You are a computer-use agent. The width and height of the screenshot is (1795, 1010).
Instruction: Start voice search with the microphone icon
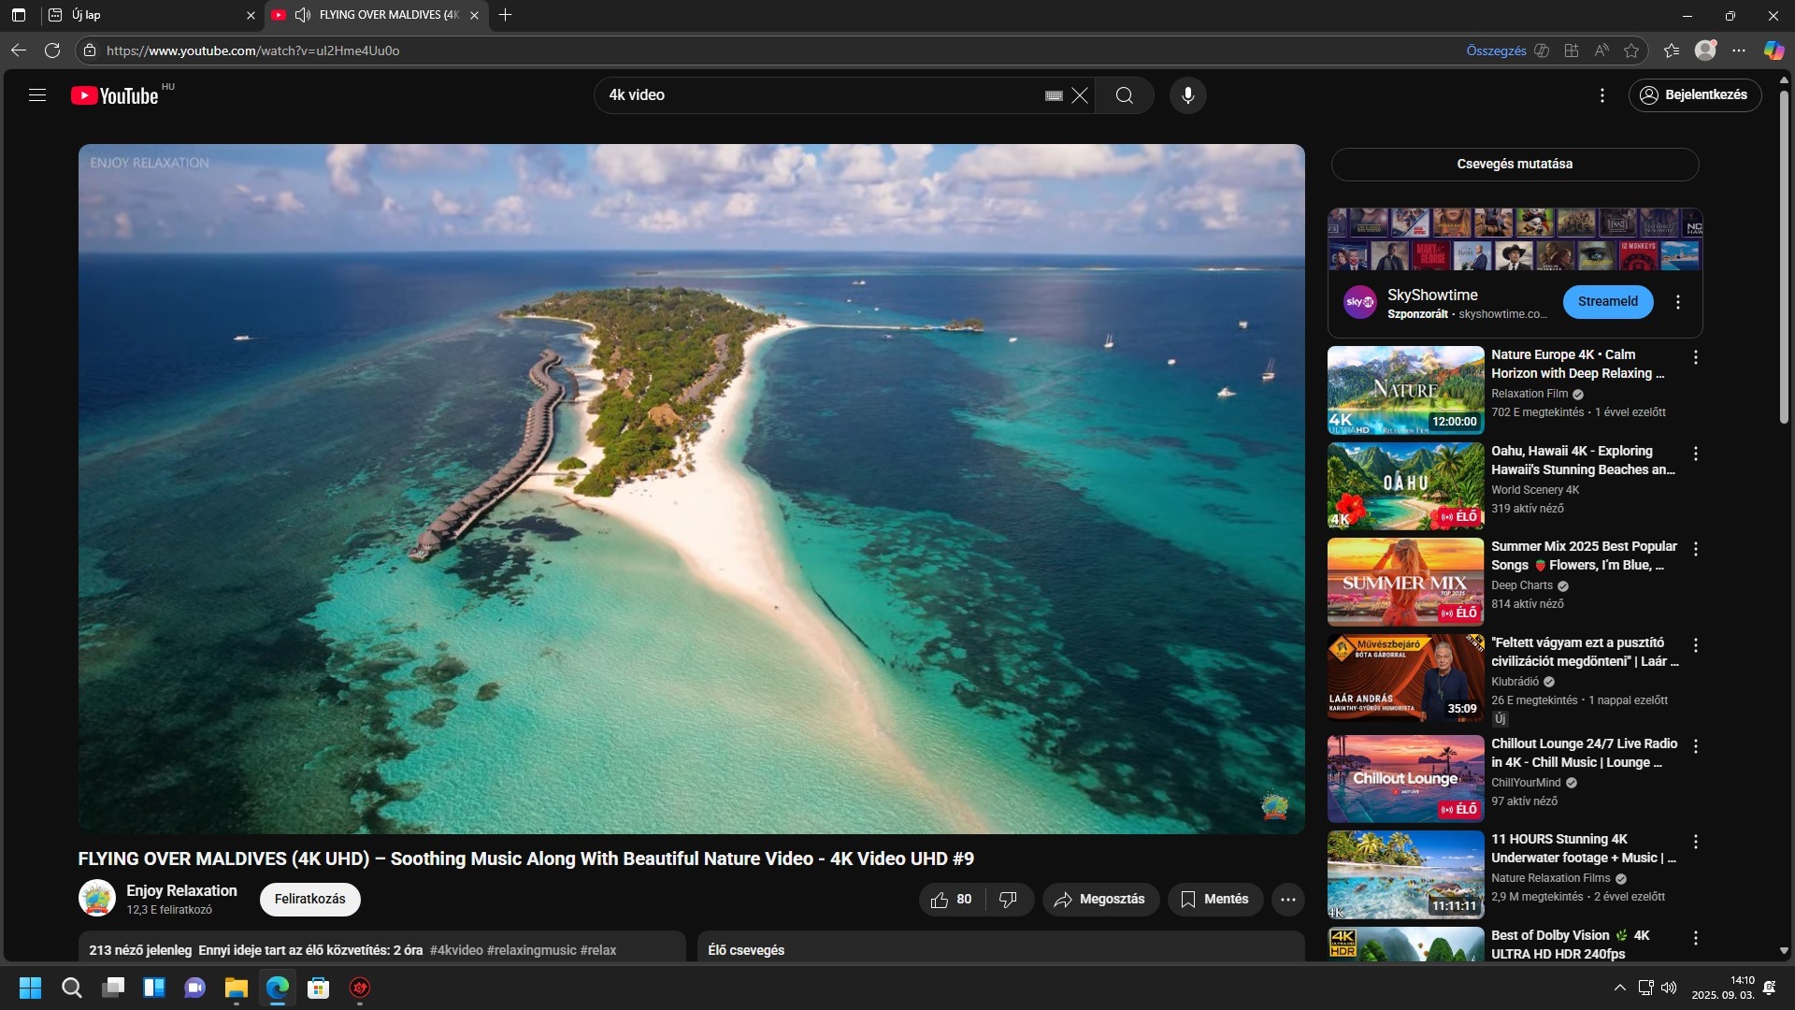[1187, 95]
